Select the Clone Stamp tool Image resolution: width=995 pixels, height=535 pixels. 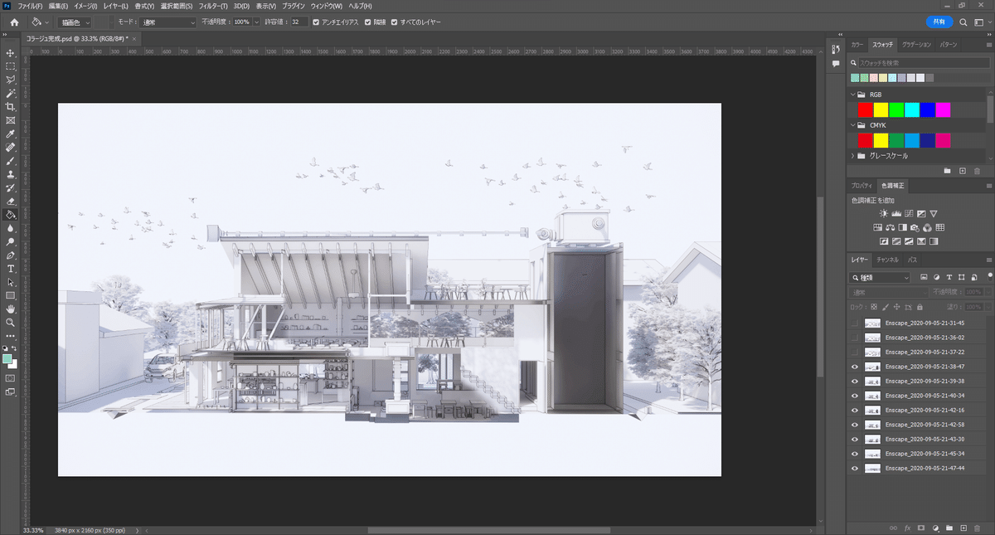11,174
